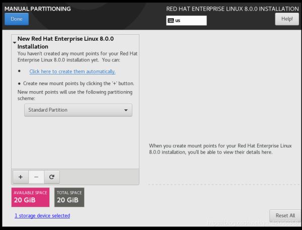Click the RED HAT ENTERPRISE LINUX INSTALLATION header
This screenshot has width=302, height=230.
232,9
